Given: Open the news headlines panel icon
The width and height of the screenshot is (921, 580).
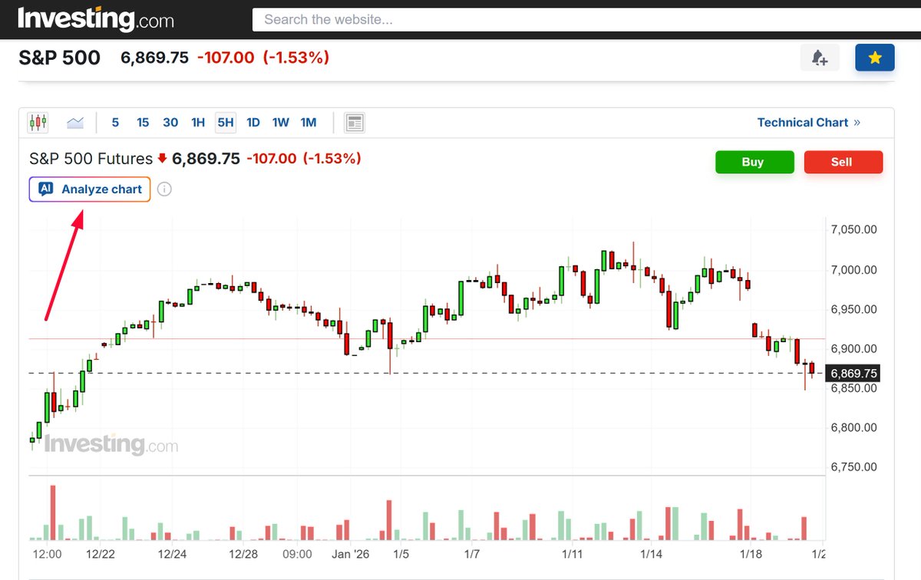Looking at the screenshot, I should [x=354, y=122].
